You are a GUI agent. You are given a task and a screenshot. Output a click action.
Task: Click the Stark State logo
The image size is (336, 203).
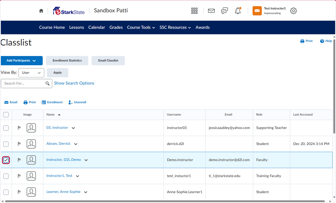(x=69, y=11)
